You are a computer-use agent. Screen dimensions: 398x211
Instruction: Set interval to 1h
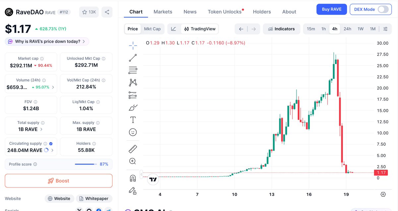(323, 29)
